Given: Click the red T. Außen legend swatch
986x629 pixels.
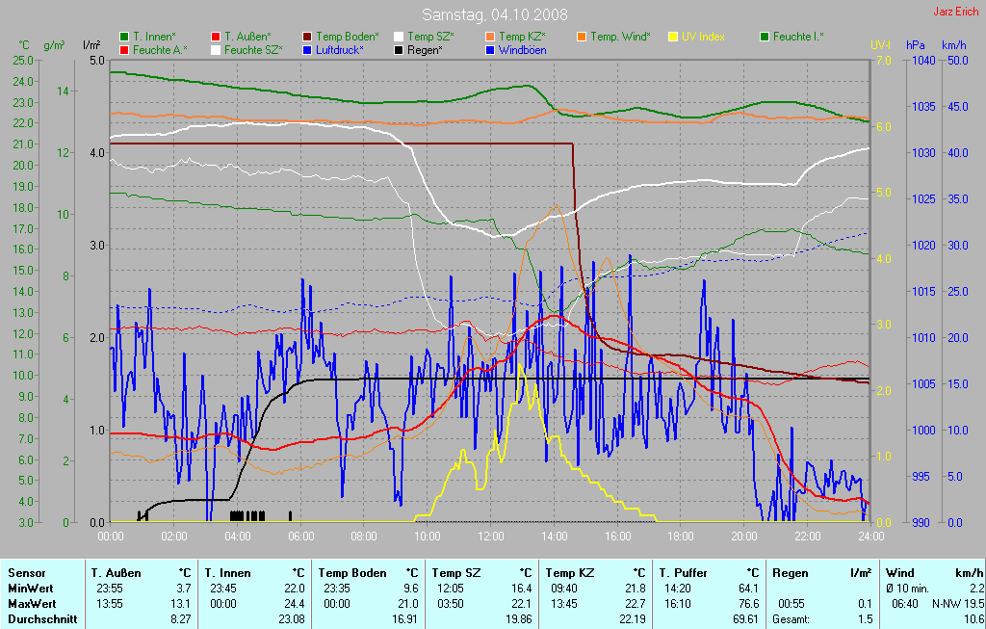Looking at the screenshot, I should point(216,37).
